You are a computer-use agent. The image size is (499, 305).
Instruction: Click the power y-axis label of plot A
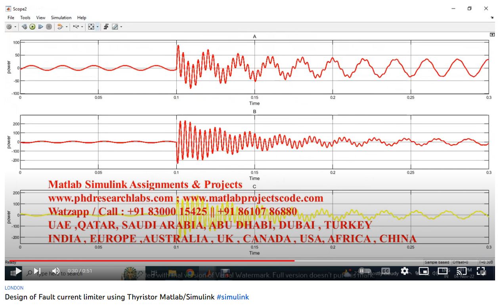[9, 67]
